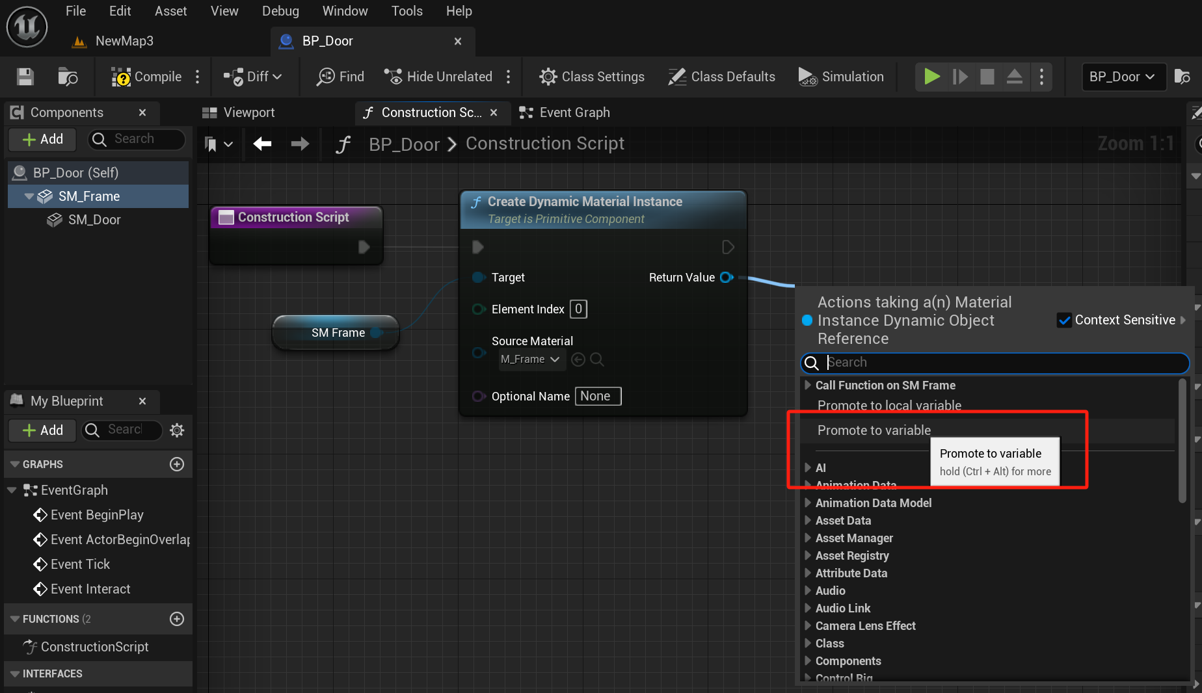Viewport: 1202px width, 693px height.
Task: Open Hide Unrelated options menu
Action: click(509, 77)
